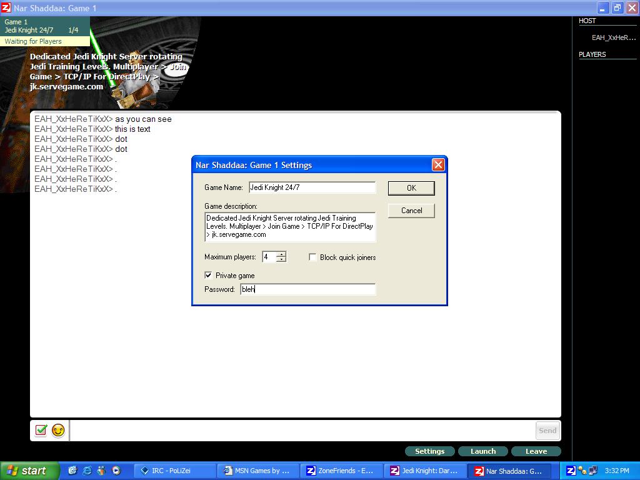Launch Windows Media Player from quick launch
This screenshot has height=480, width=640.
[x=116, y=471]
